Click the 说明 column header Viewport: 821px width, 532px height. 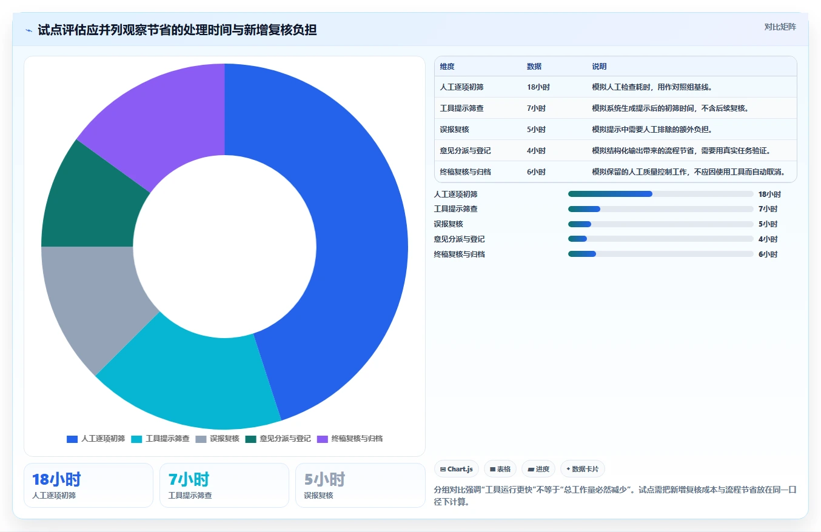[x=599, y=67]
